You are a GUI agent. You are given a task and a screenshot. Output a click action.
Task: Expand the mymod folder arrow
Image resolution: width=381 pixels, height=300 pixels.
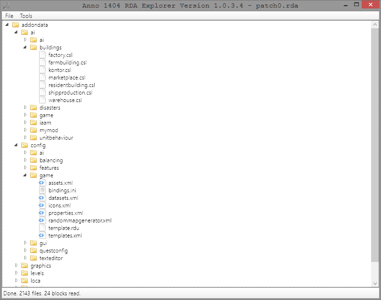point(25,130)
